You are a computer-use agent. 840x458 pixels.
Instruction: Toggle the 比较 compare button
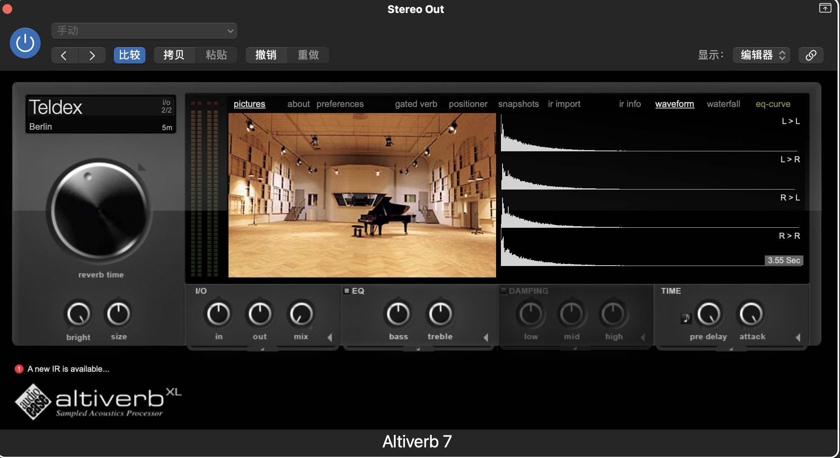coord(130,55)
